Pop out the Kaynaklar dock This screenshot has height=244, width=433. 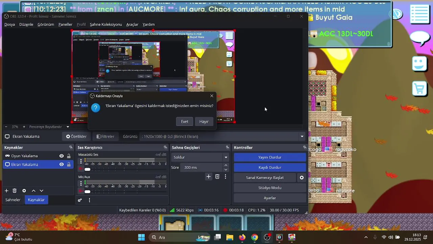[x=71, y=147]
